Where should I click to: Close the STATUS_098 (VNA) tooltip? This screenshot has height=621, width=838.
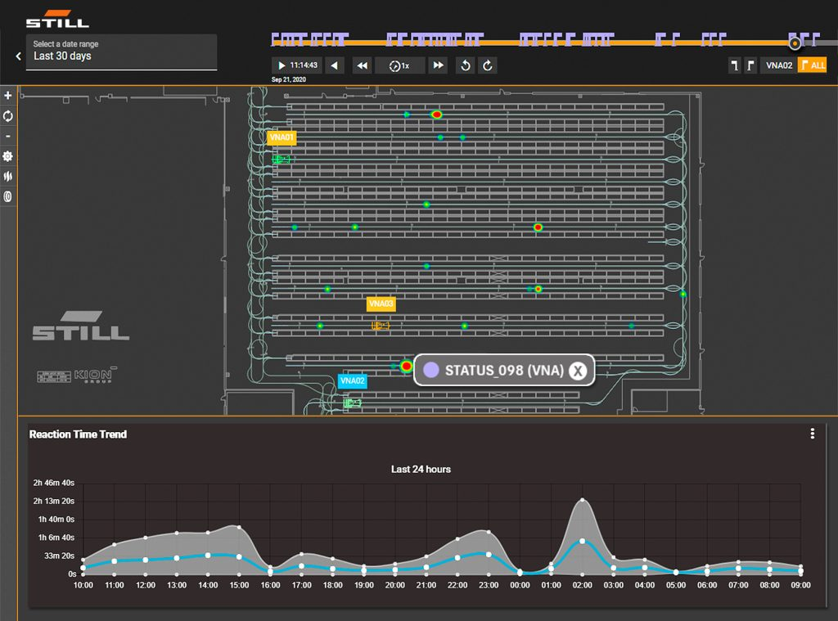coord(578,371)
